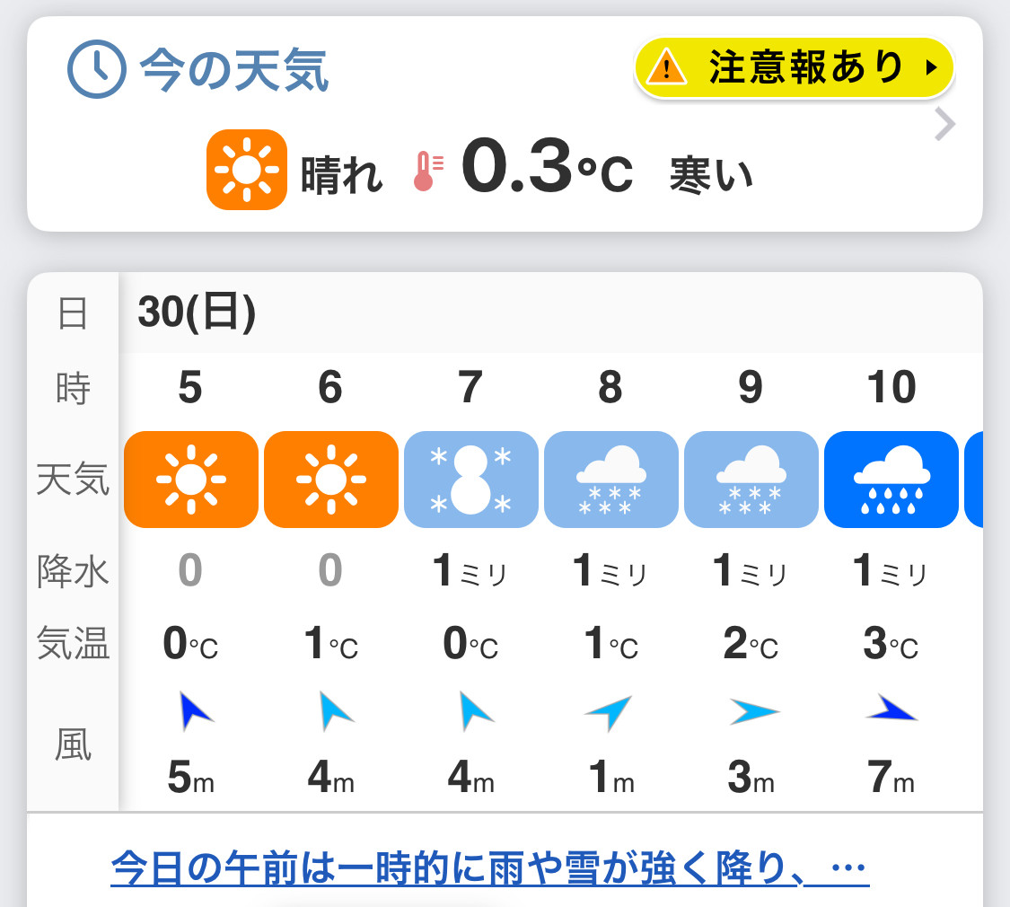
Task: Select the snow cloud icon for 9時
Action: coord(751,480)
